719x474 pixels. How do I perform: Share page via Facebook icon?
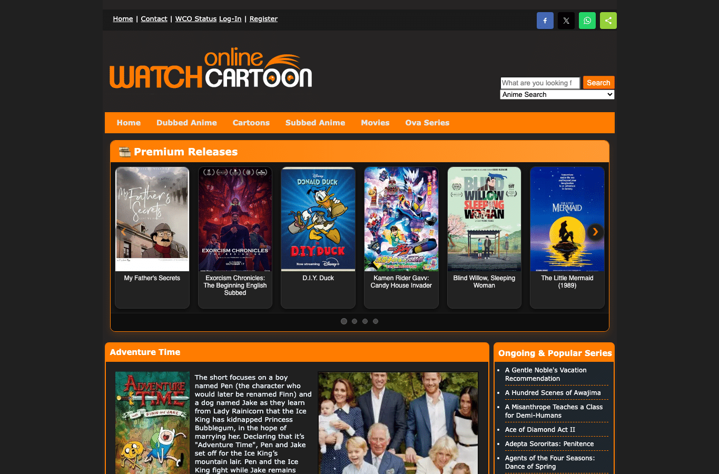click(x=545, y=21)
